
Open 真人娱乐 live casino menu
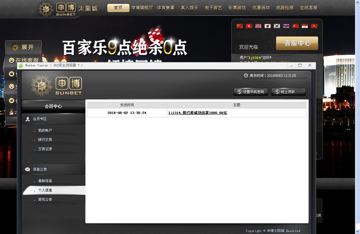tap(189, 8)
